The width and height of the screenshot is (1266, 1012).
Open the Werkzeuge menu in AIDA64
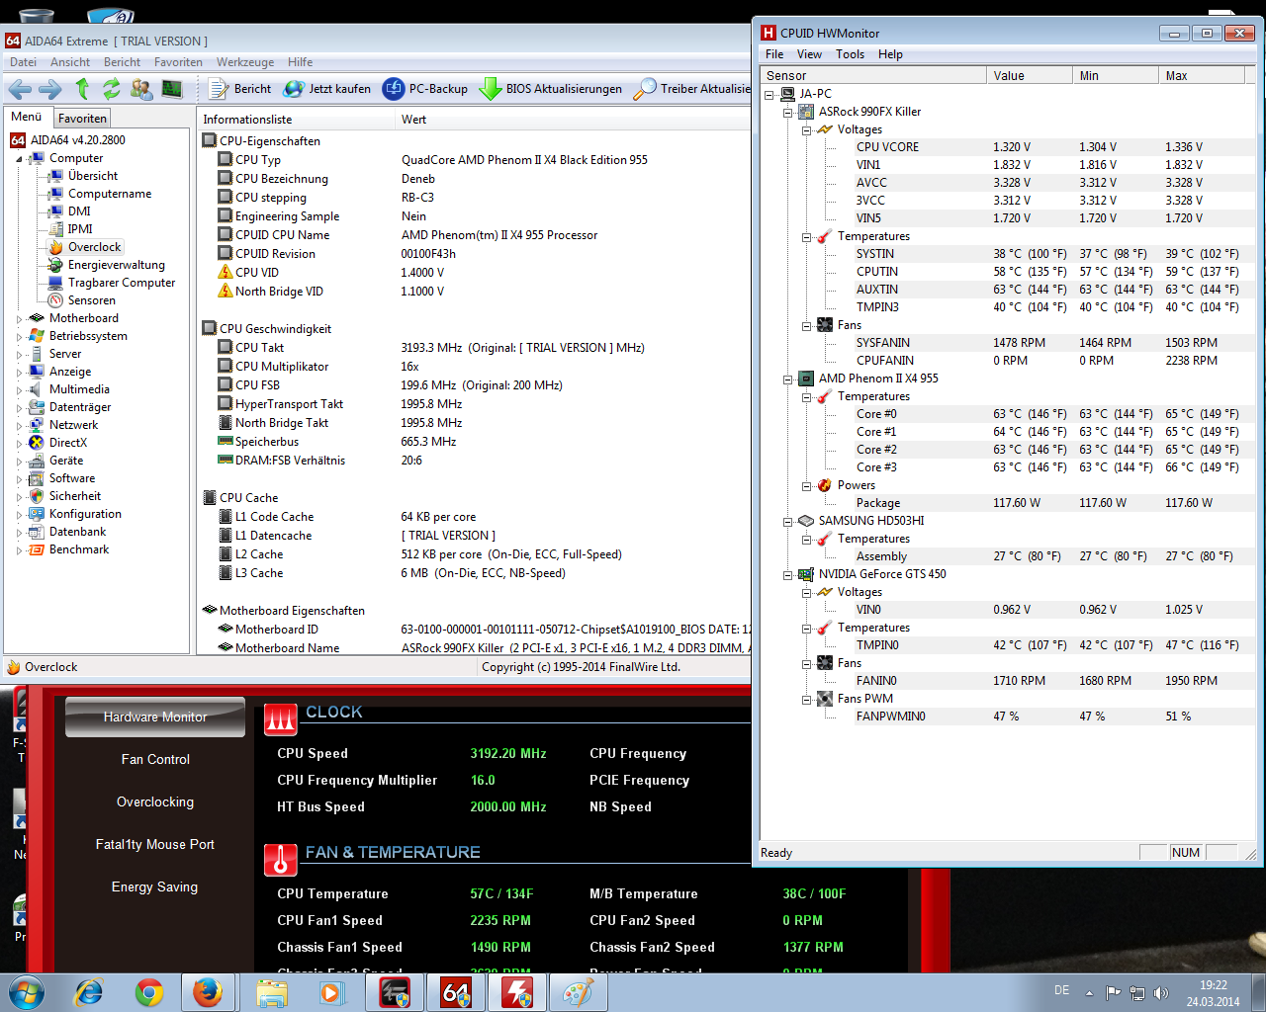(245, 62)
